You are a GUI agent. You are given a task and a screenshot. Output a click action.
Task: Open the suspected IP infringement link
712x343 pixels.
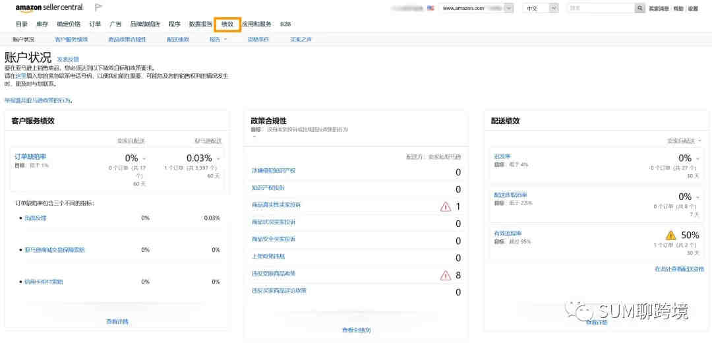coord(274,171)
